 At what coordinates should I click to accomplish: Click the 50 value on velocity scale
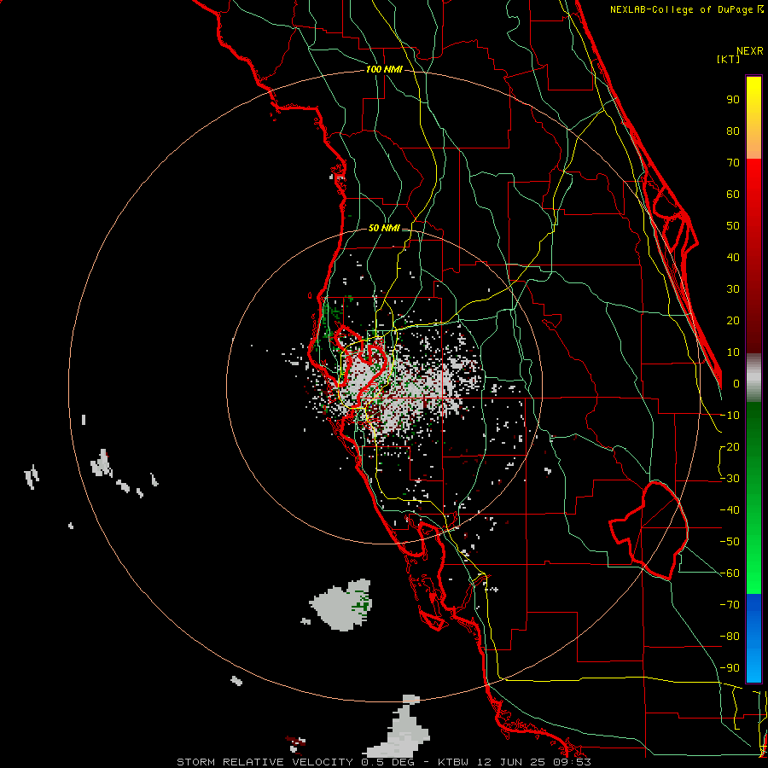point(733,226)
